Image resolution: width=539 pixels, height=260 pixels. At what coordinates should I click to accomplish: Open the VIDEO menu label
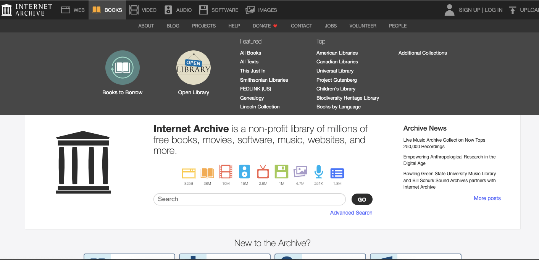coord(149,10)
